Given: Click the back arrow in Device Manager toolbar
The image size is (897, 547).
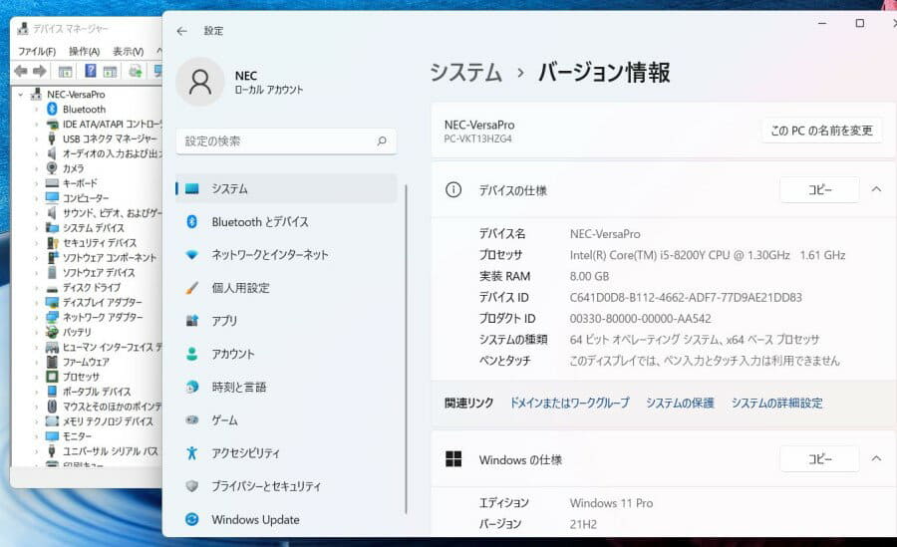Looking at the screenshot, I should point(21,71).
